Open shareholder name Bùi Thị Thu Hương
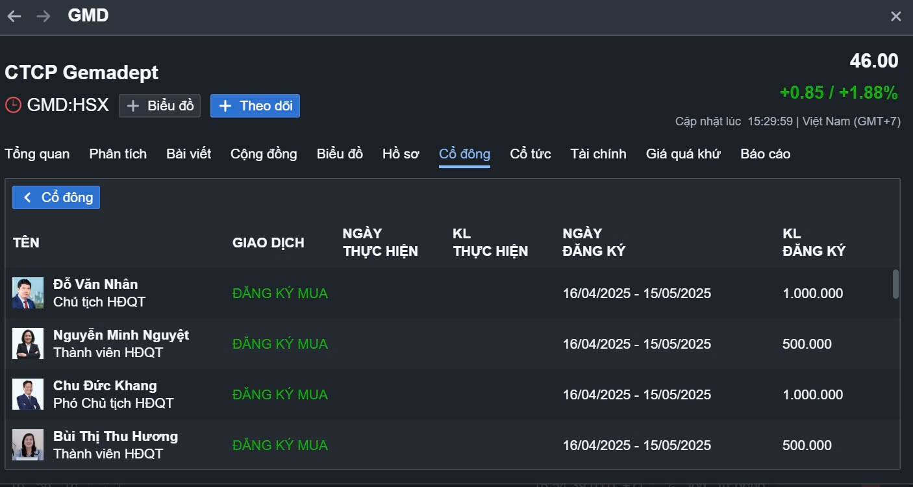This screenshot has width=913, height=487. [116, 436]
